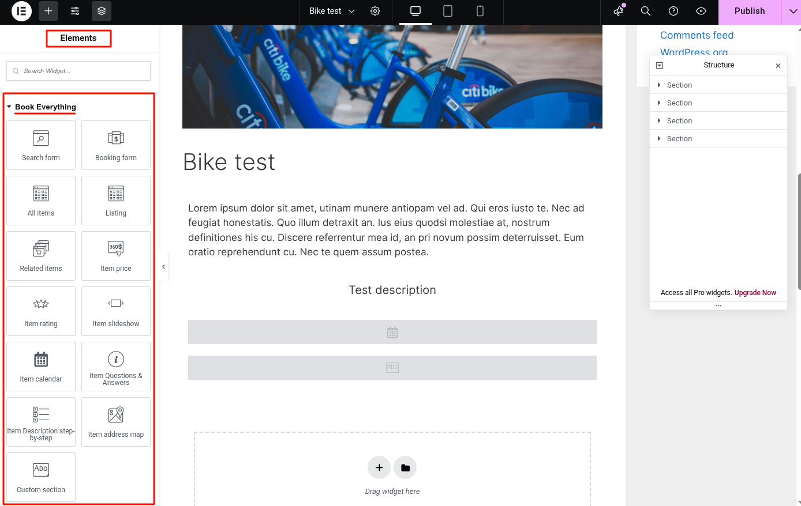This screenshot has height=506, width=801.
Task: Click the Search Widget input field
Action: point(78,71)
